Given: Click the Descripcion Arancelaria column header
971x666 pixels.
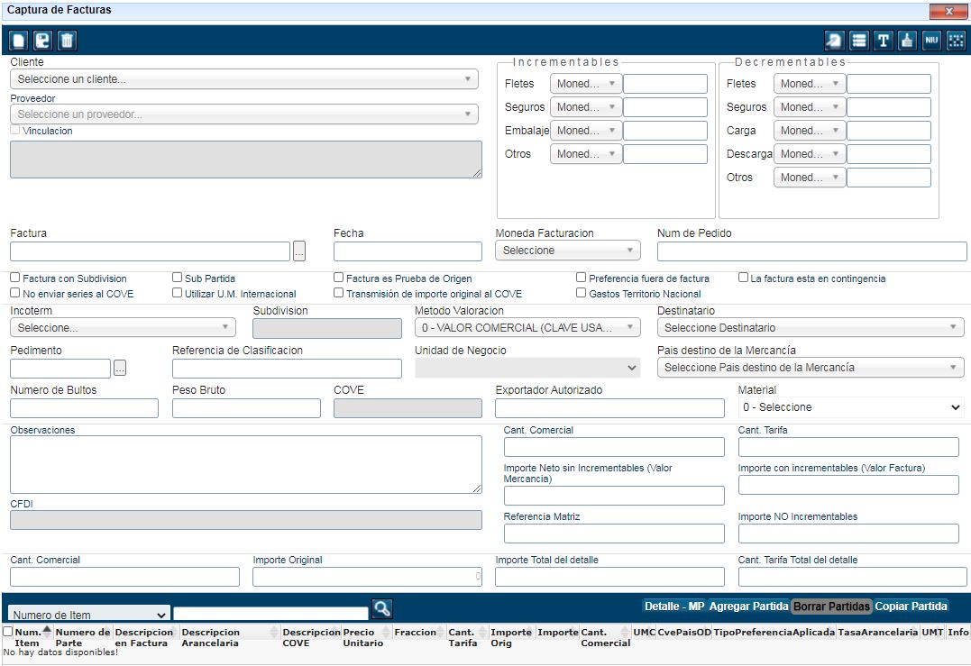Looking at the screenshot, I should (x=211, y=637).
